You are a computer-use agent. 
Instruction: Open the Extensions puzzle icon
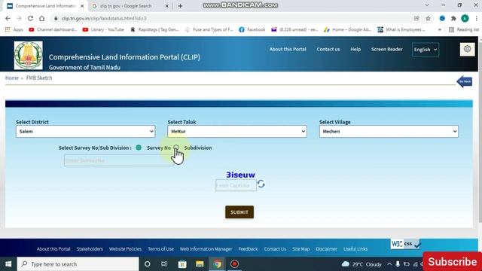point(453,18)
